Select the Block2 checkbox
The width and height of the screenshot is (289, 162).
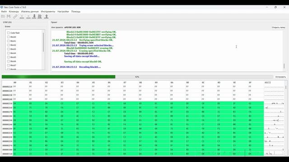(x=8, y=45)
